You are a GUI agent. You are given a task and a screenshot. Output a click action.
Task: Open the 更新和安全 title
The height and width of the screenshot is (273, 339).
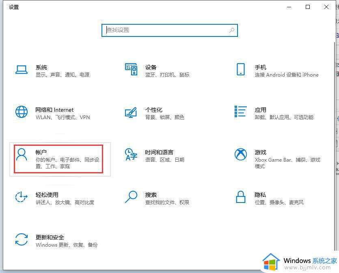click(x=50, y=237)
